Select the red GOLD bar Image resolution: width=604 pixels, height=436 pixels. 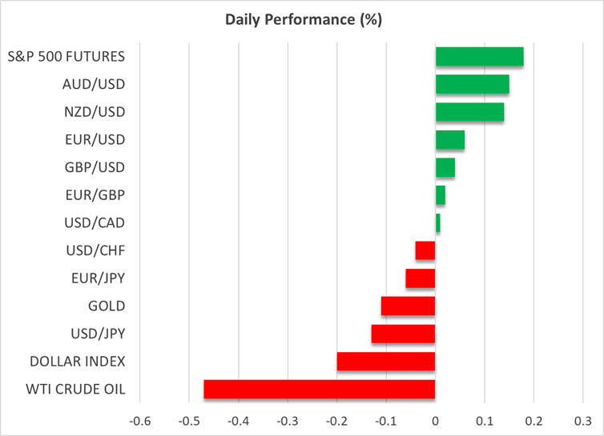pos(408,306)
